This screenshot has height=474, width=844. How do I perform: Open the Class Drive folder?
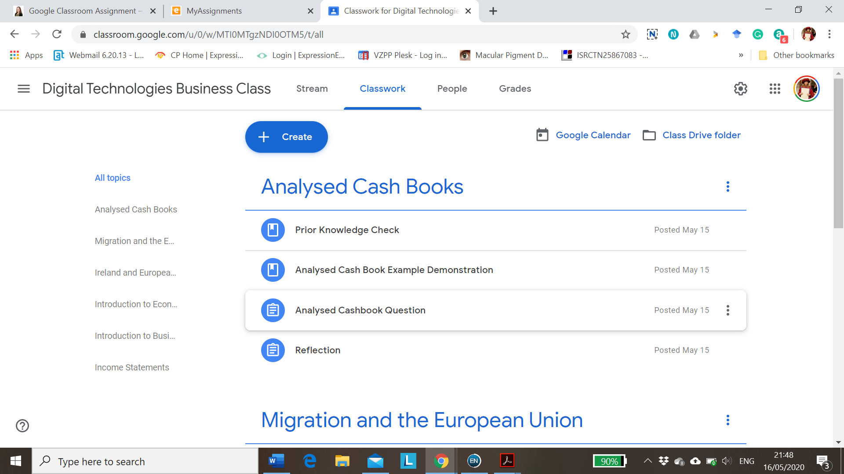click(x=701, y=135)
